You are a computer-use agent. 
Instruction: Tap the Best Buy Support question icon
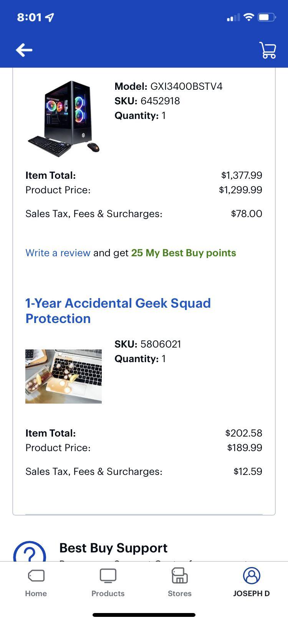tap(30, 552)
